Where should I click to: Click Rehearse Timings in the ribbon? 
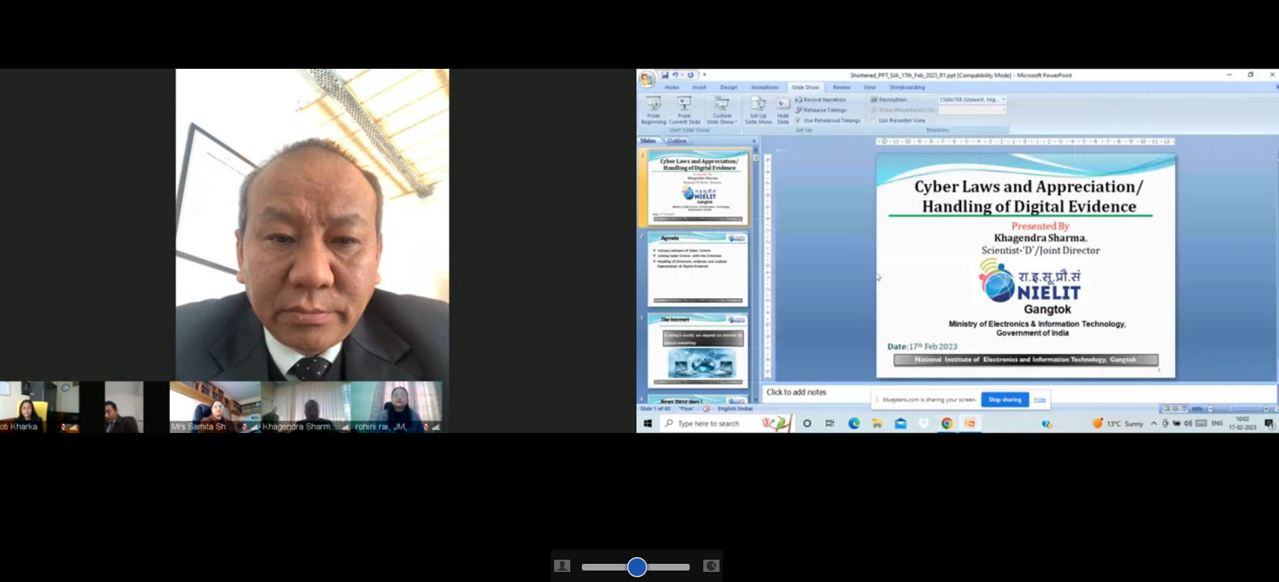coord(821,110)
